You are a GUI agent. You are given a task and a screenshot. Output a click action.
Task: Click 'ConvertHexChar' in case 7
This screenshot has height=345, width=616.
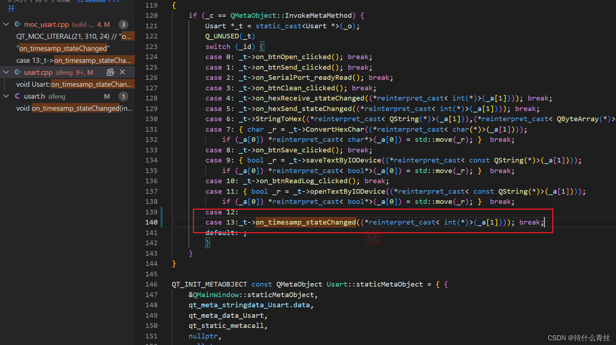[335, 129]
